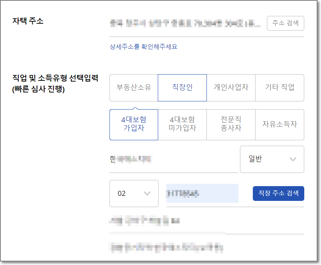
Task: Open the 일반 employment type dropdown
Action: (x=272, y=159)
